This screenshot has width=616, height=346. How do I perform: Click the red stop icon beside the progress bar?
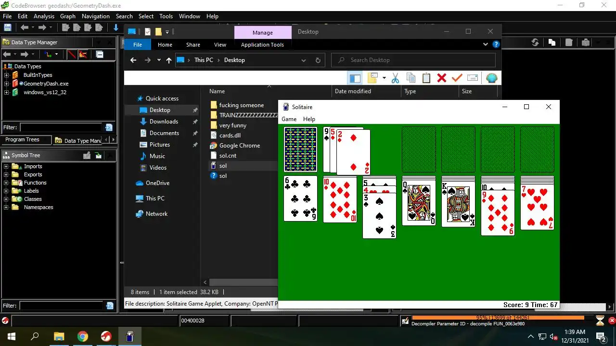(612, 321)
